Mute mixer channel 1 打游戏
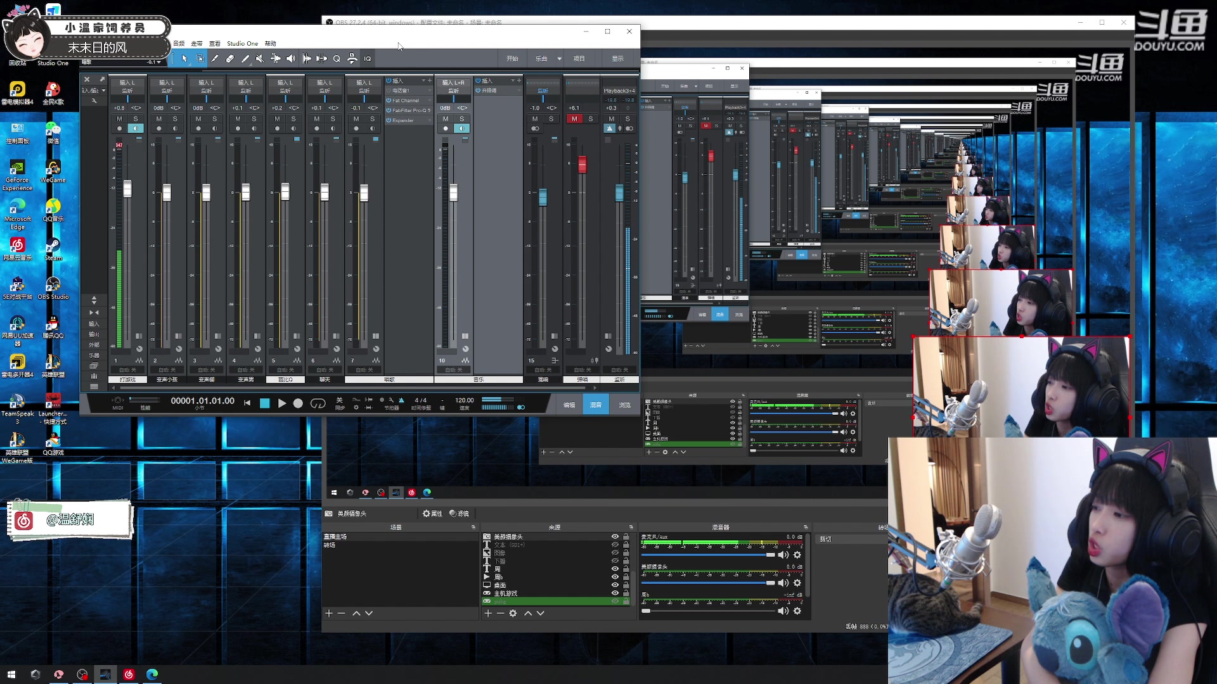 (x=119, y=118)
